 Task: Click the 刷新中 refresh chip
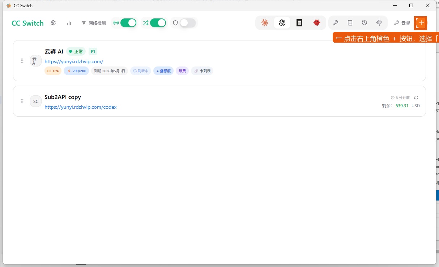(x=140, y=71)
